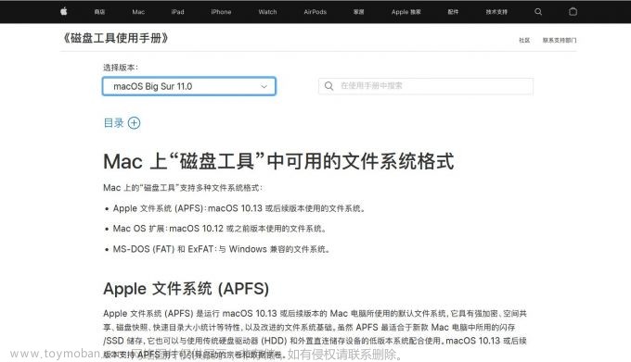Open the 家居 navigation item

coord(358,12)
